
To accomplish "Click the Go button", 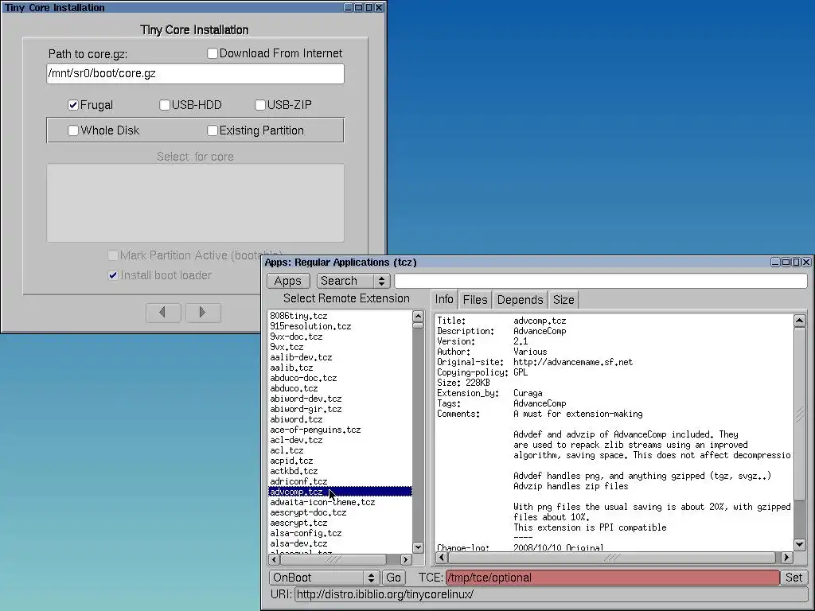I will point(393,578).
